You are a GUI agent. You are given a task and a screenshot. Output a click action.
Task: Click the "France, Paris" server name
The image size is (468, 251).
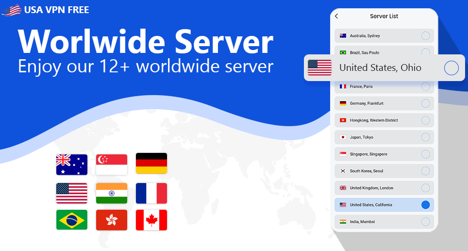click(x=361, y=86)
